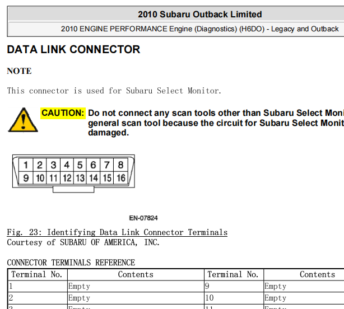Click terminal 10 in the connector diagram
344x309 pixels.
coord(40,178)
